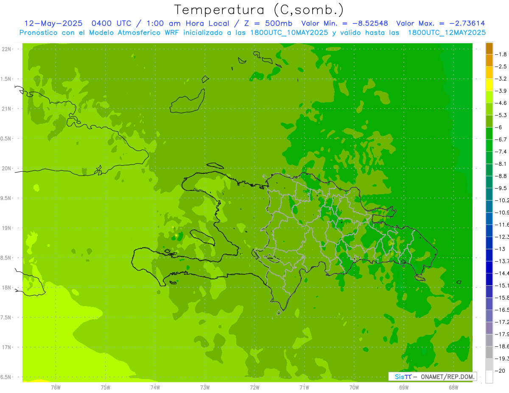509x393 pixels.
Task: Click the 68W longitude label
Action: tap(453, 387)
